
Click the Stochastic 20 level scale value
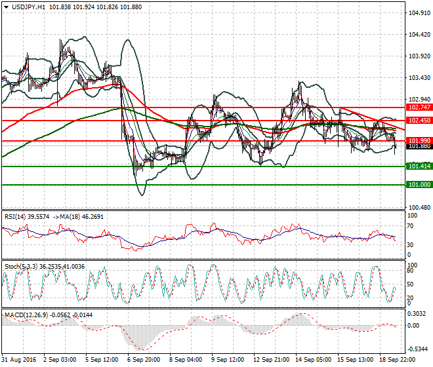tap(410, 298)
